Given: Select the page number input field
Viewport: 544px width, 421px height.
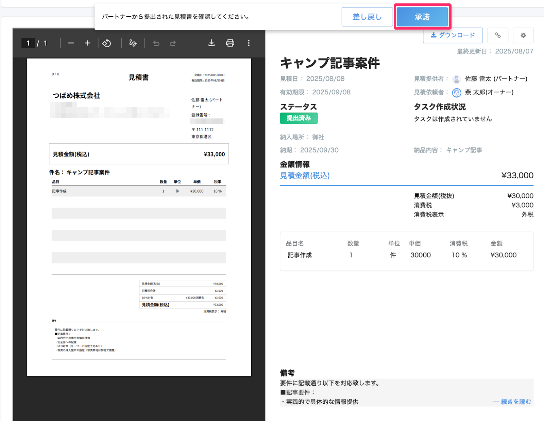Looking at the screenshot, I should (x=28, y=43).
